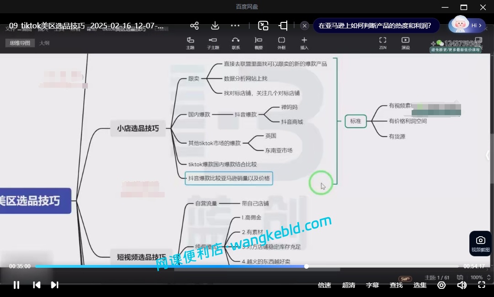
Task: Click the progress bar playhead knob
Action: pos(306,266)
